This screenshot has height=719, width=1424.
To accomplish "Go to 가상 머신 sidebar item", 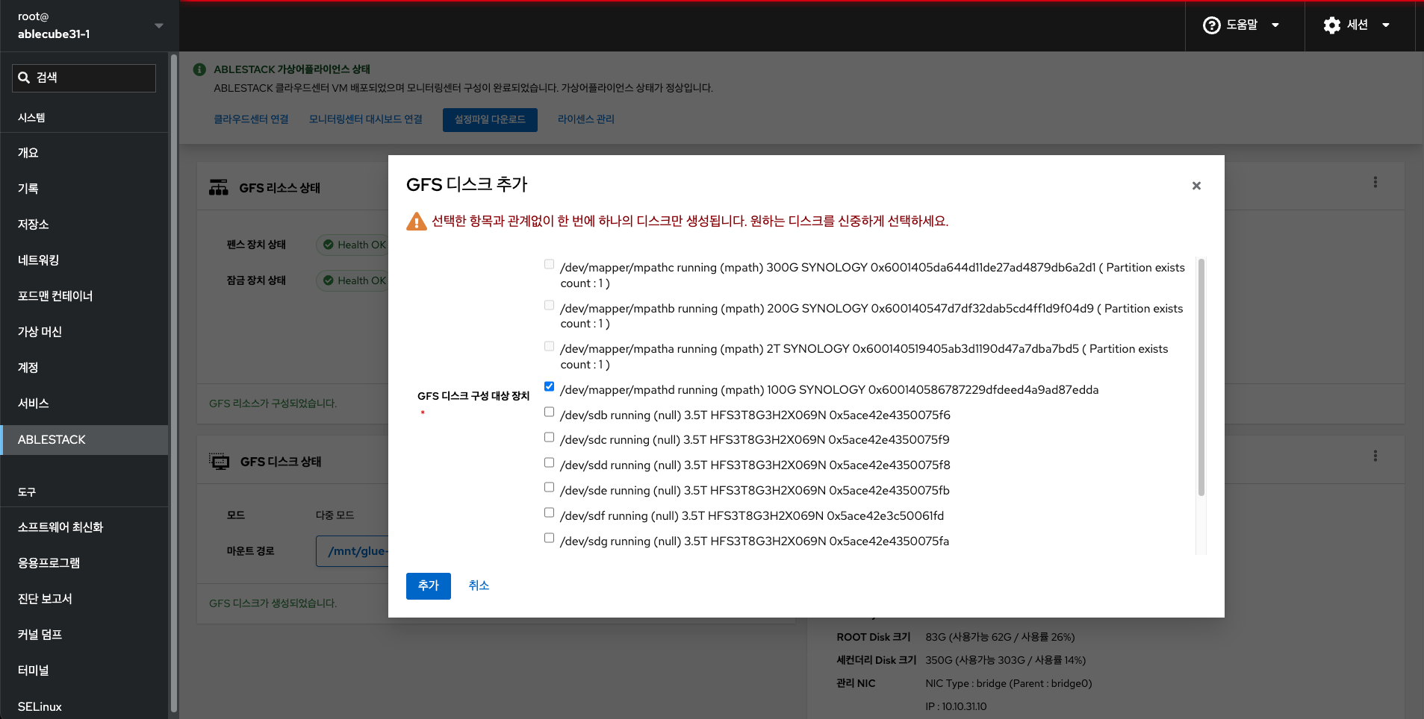I will (x=40, y=332).
